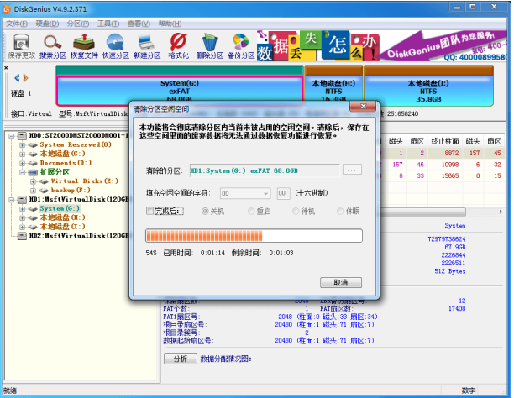Viewport: 514px width, 398px height.
Task: Click the Format (格式化) toolbar icon
Action: [x=178, y=47]
